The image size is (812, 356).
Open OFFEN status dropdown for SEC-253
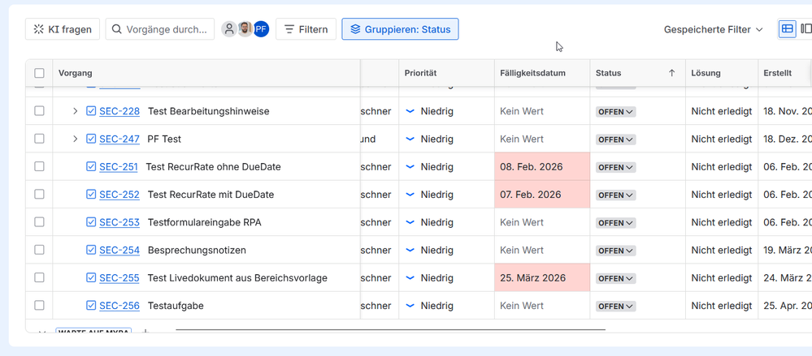pos(616,223)
